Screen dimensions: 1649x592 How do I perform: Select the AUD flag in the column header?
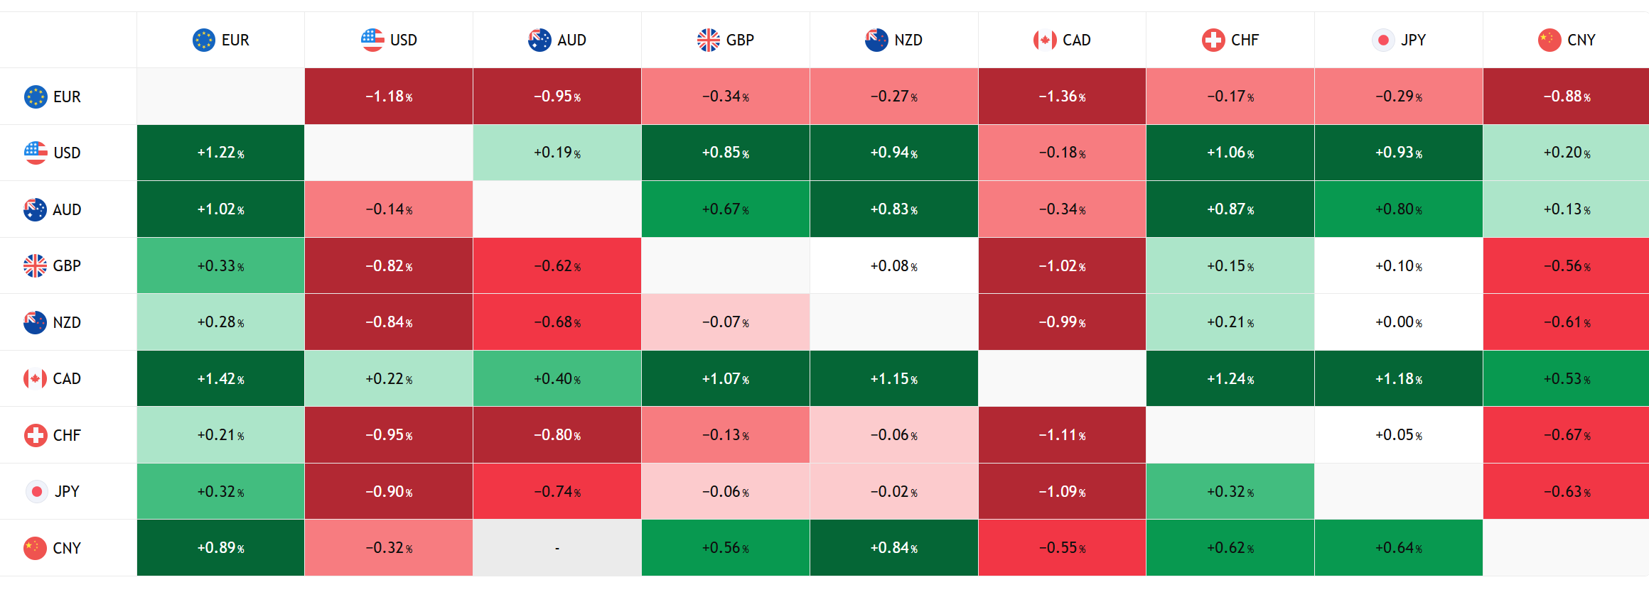[539, 40]
